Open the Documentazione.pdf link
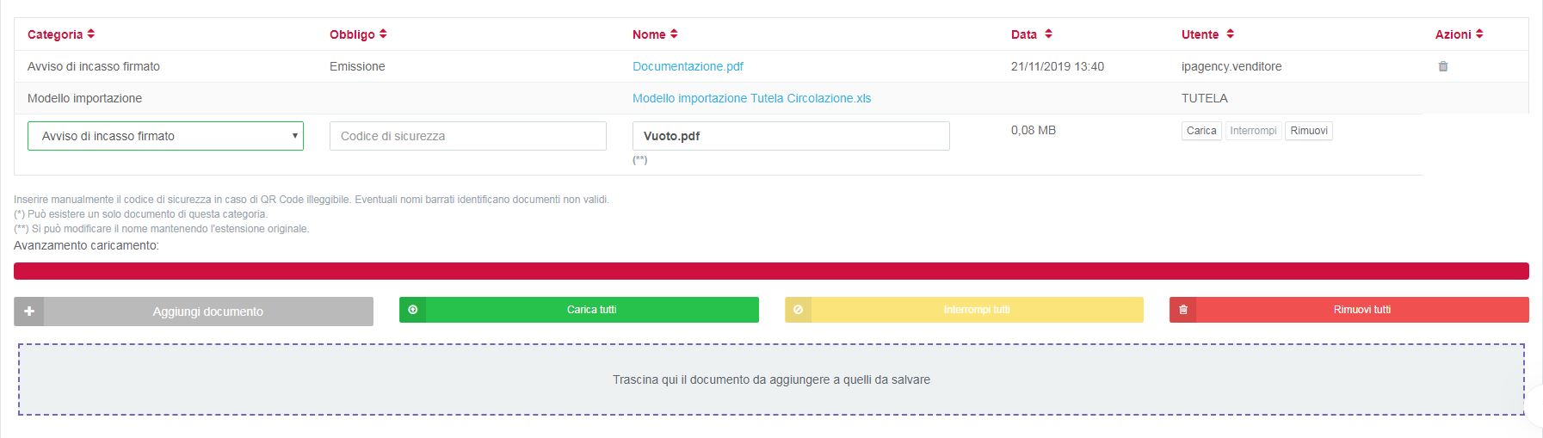The width and height of the screenshot is (1543, 438). click(x=688, y=66)
